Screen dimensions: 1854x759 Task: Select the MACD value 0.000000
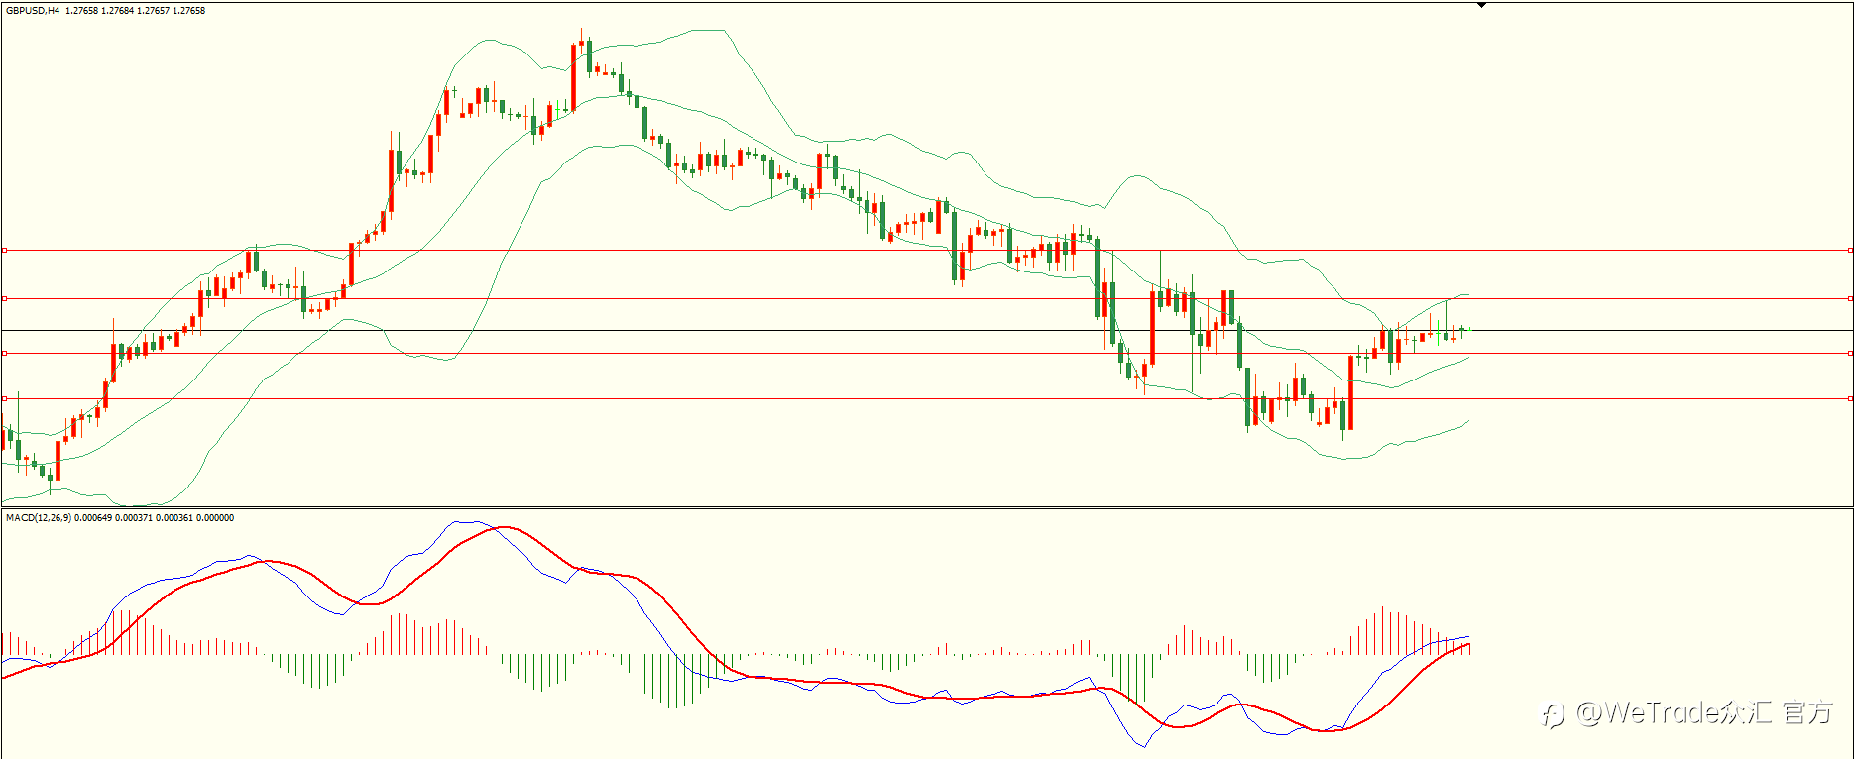point(215,518)
